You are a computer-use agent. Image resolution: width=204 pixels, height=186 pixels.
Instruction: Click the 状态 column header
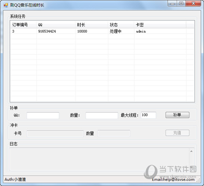coord(121,24)
